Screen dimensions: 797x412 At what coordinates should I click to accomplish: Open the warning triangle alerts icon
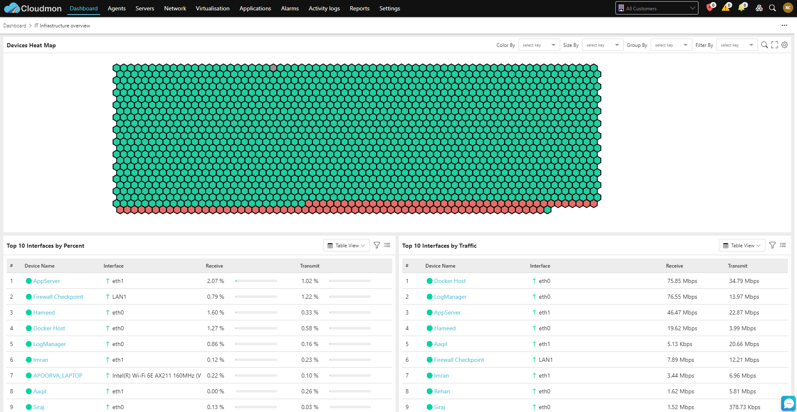pos(726,8)
